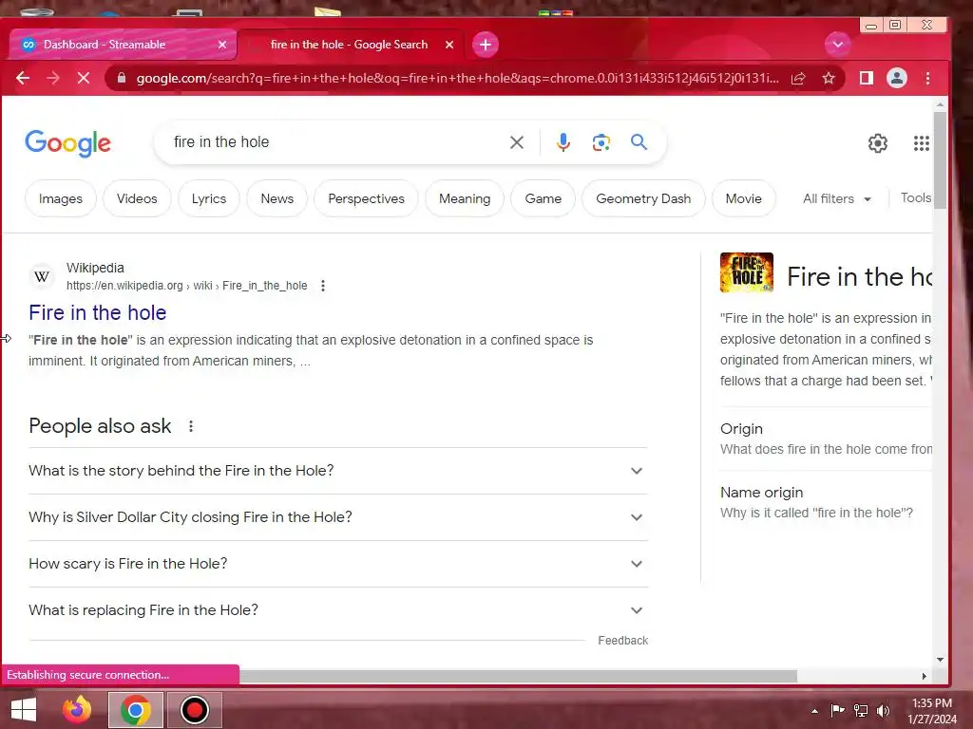Filter results by Videos
Viewport: 973px width, 729px height.
pos(137,198)
